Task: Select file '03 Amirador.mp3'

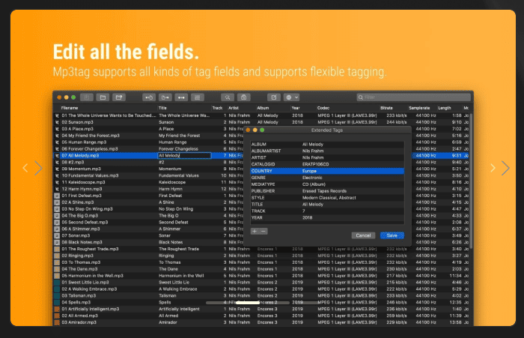Action: (x=79, y=322)
